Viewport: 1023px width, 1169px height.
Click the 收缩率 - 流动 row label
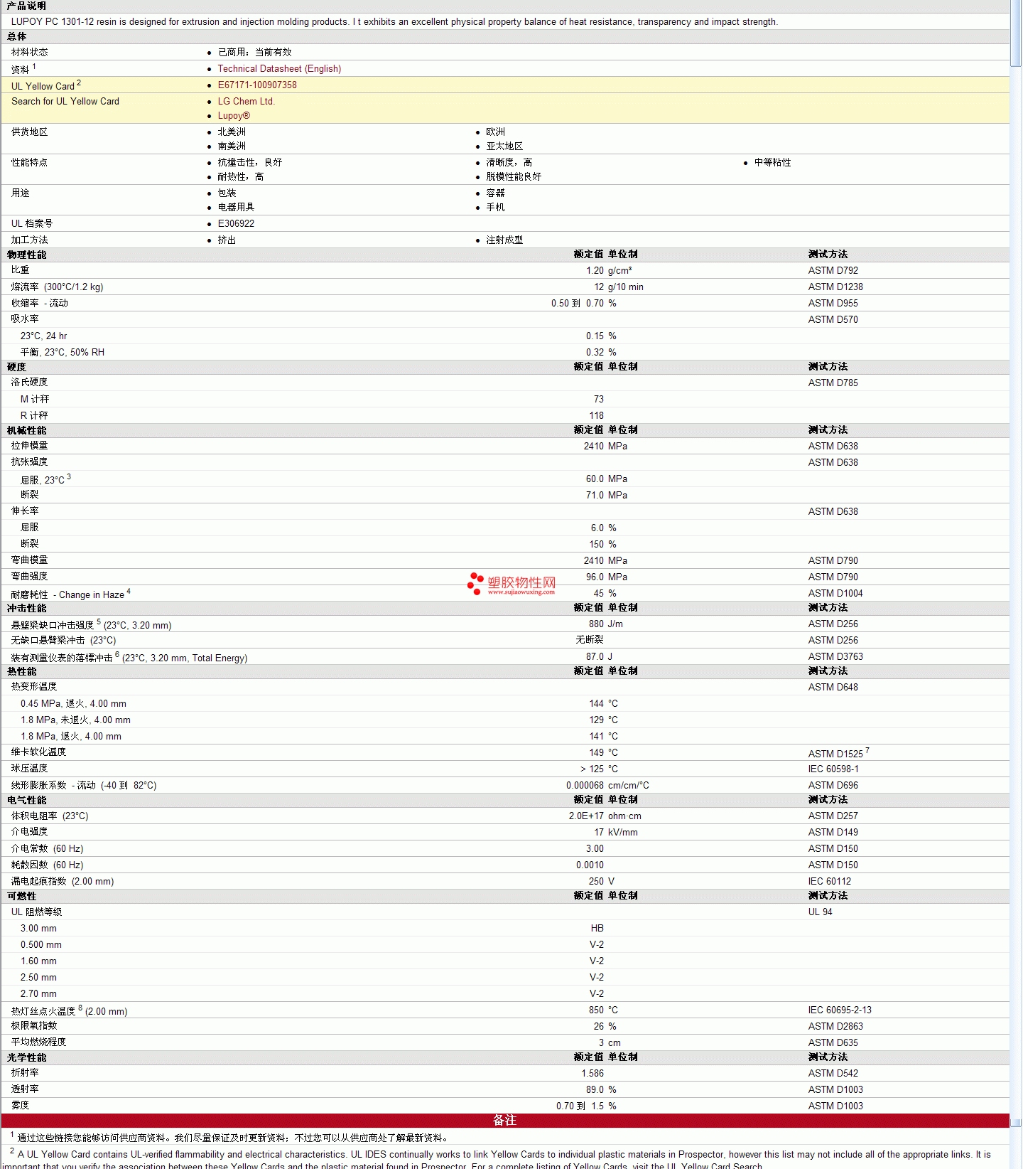pyautogui.click(x=40, y=304)
